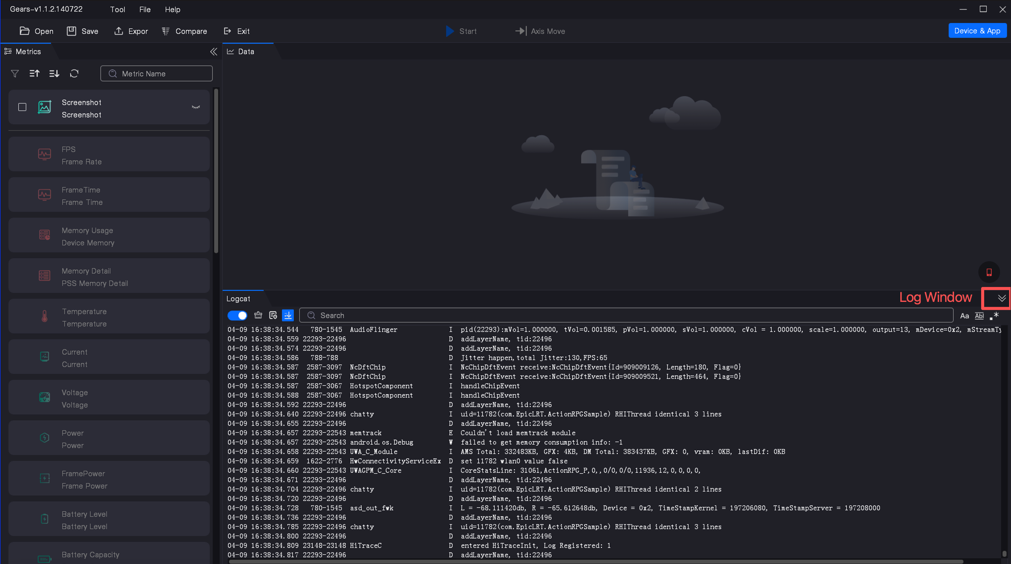This screenshot has width=1011, height=564.
Task: Toggle regex matching in log search
Action: [x=994, y=316]
